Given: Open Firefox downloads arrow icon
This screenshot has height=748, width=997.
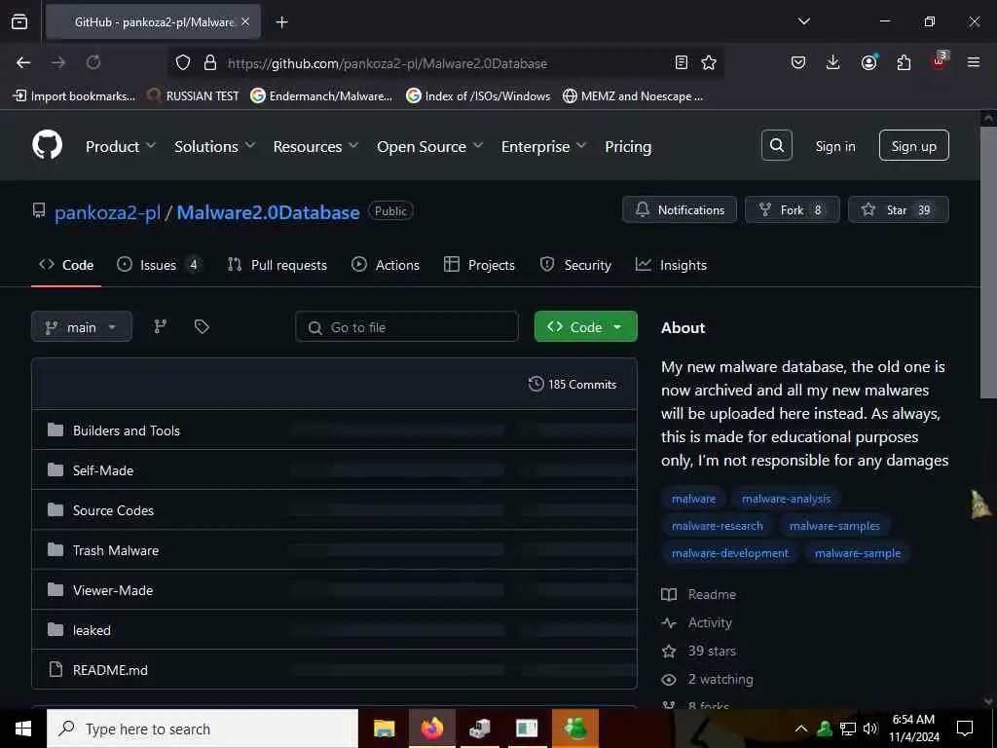Looking at the screenshot, I should (832, 62).
